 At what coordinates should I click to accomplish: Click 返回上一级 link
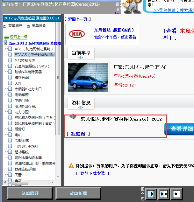18,37
